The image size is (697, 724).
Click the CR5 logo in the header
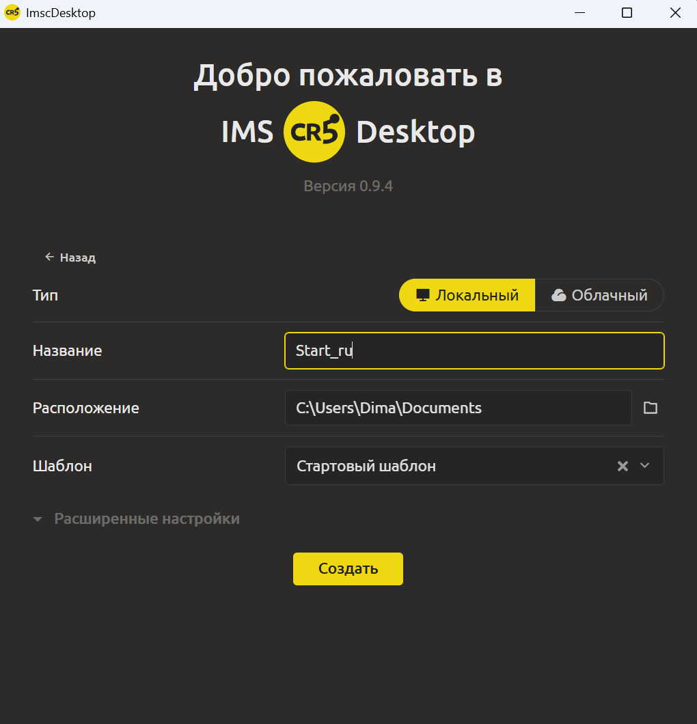[x=314, y=132]
